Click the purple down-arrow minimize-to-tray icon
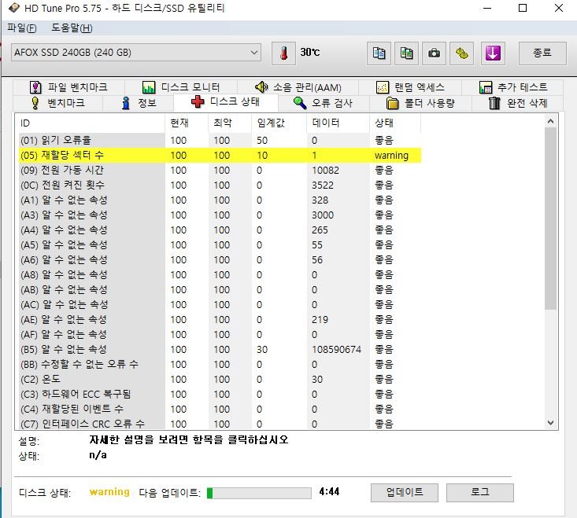Viewport: 577px width, 518px height. pyautogui.click(x=493, y=53)
